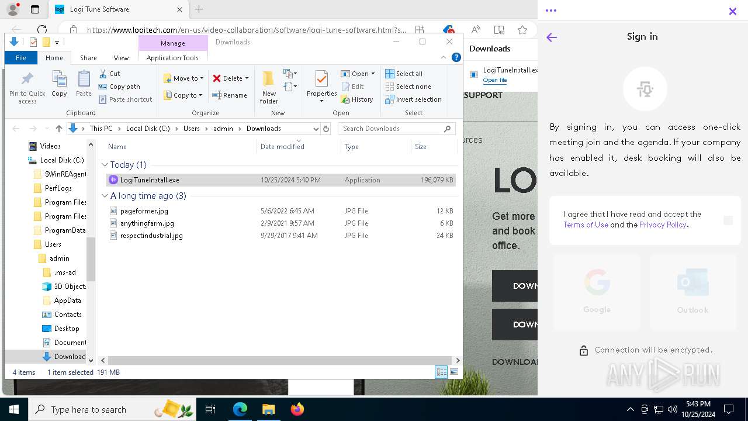Open the Terms of Use link

(586, 225)
